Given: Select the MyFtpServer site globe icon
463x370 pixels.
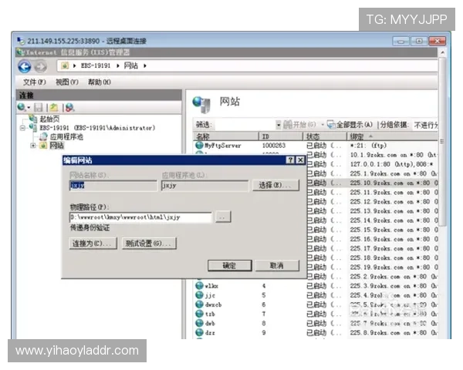Looking at the screenshot, I should point(199,145).
